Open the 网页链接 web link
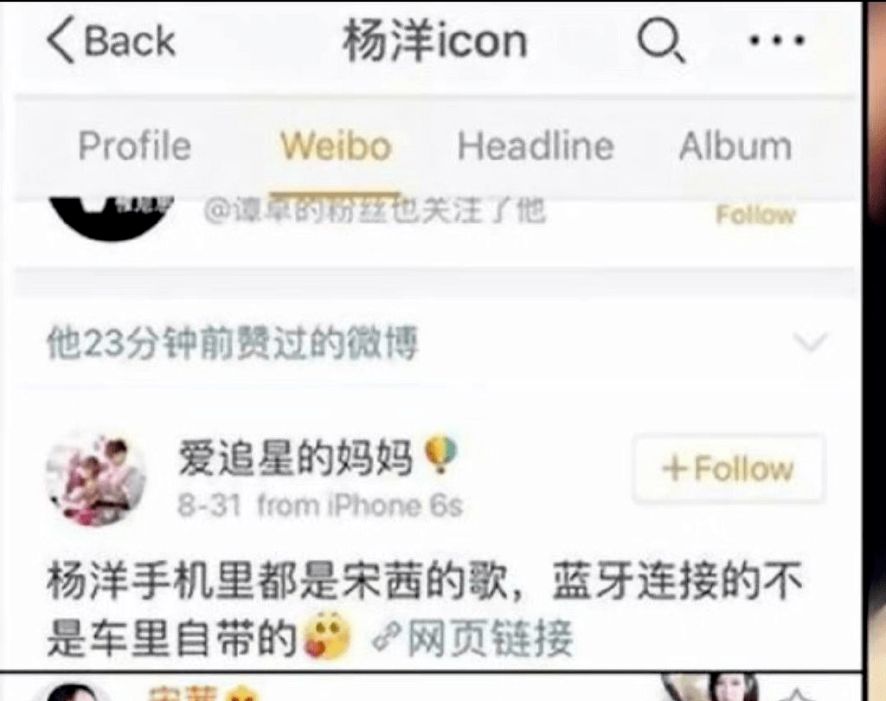This screenshot has width=886, height=701. (x=490, y=639)
